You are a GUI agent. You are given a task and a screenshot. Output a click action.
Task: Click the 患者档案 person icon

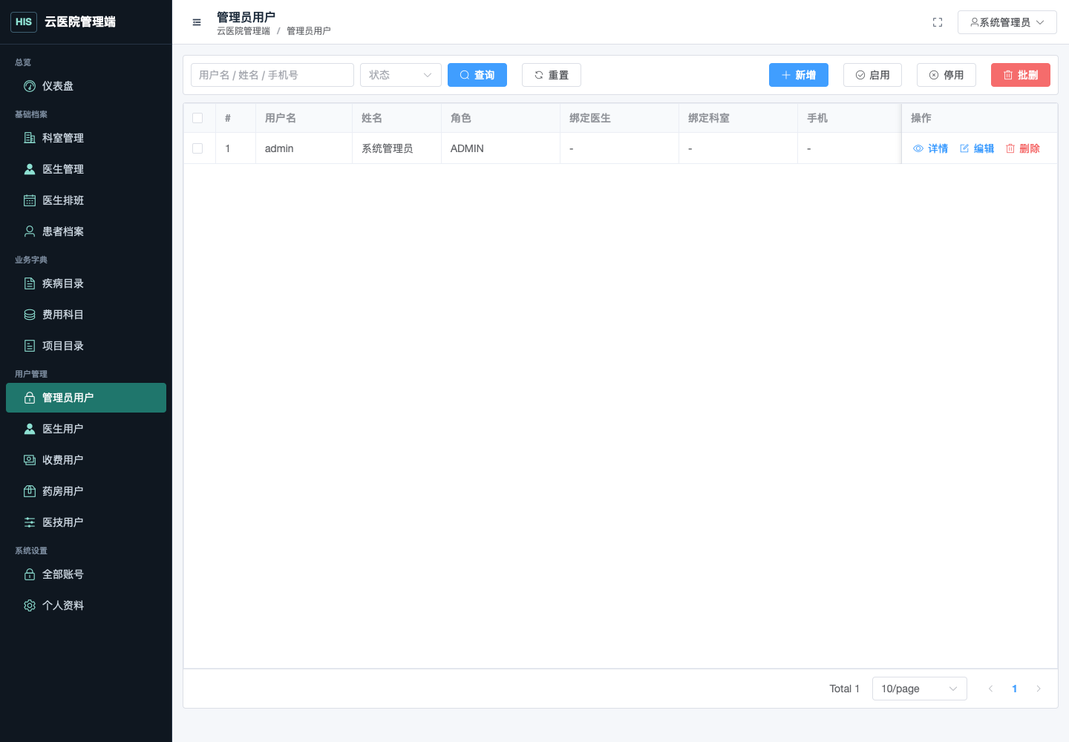coord(30,232)
